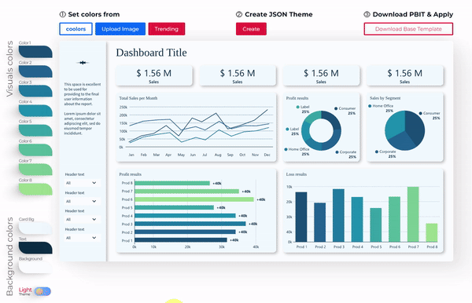Pick the Color 1 dark blue swatch

[35, 51]
